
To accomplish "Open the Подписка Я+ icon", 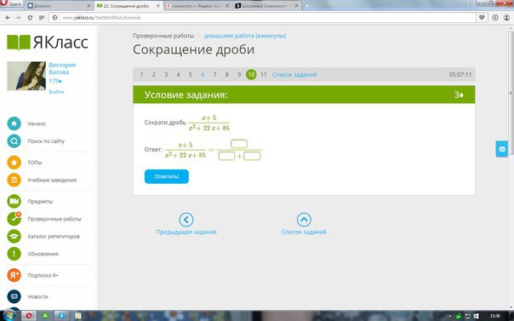I will 14,275.
